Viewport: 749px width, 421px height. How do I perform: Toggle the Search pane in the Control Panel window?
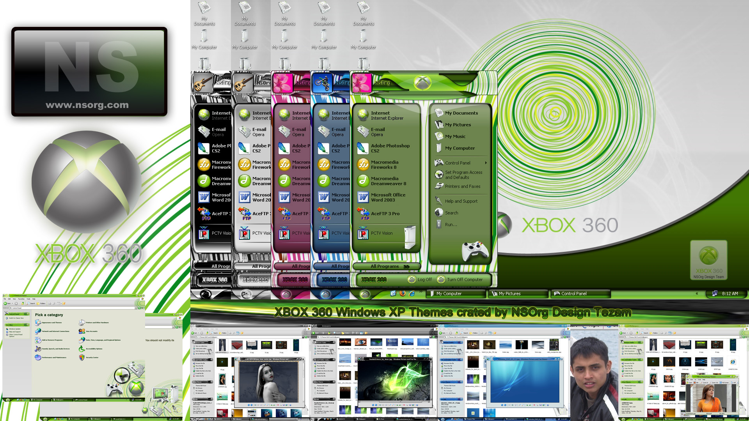[31, 303]
